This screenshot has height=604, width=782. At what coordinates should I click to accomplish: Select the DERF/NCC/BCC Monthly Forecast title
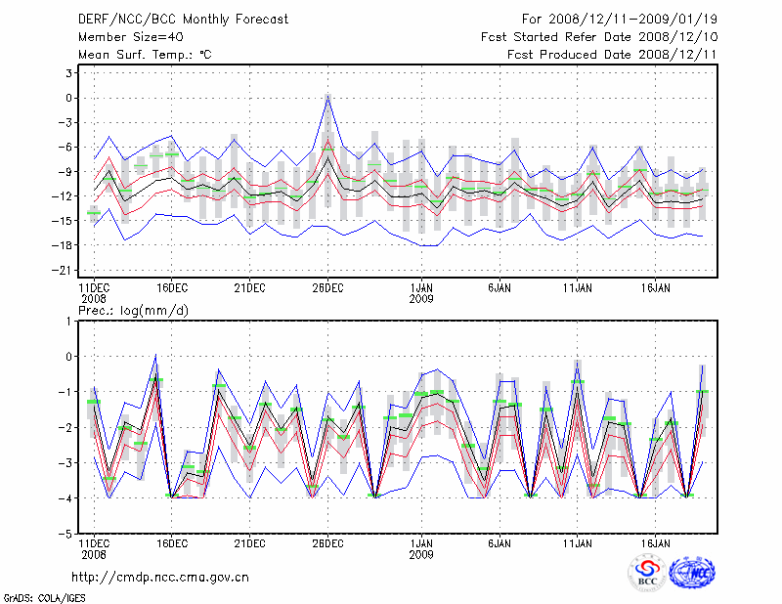tap(182, 20)
